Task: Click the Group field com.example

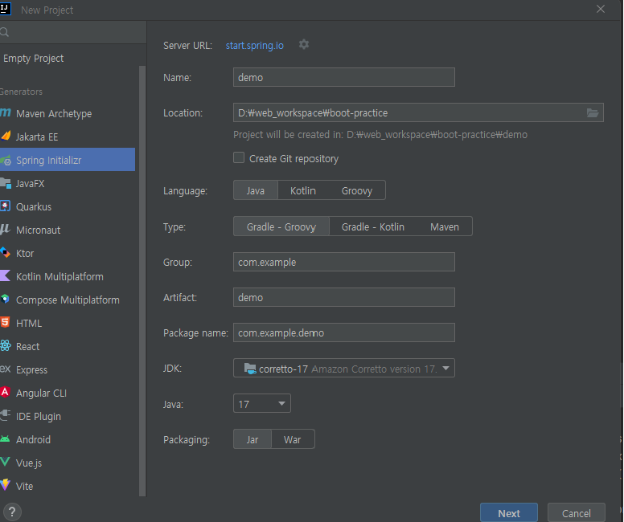Action: tap(344, 262)
